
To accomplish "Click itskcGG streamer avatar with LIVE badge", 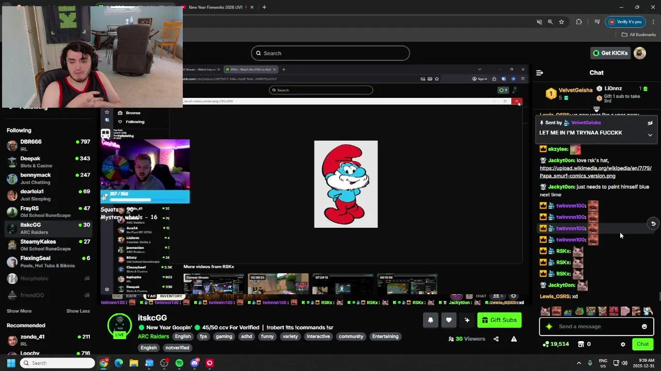I will (119, 325).
